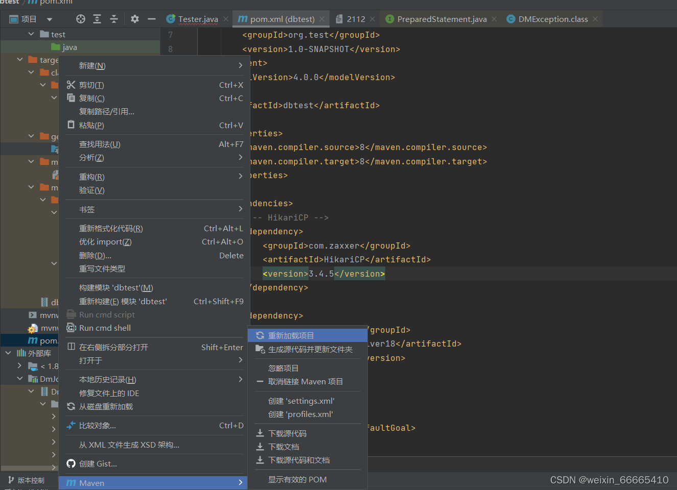Close the 2112 tab
This screenshot has height=490, width=677.
(372, 19)
